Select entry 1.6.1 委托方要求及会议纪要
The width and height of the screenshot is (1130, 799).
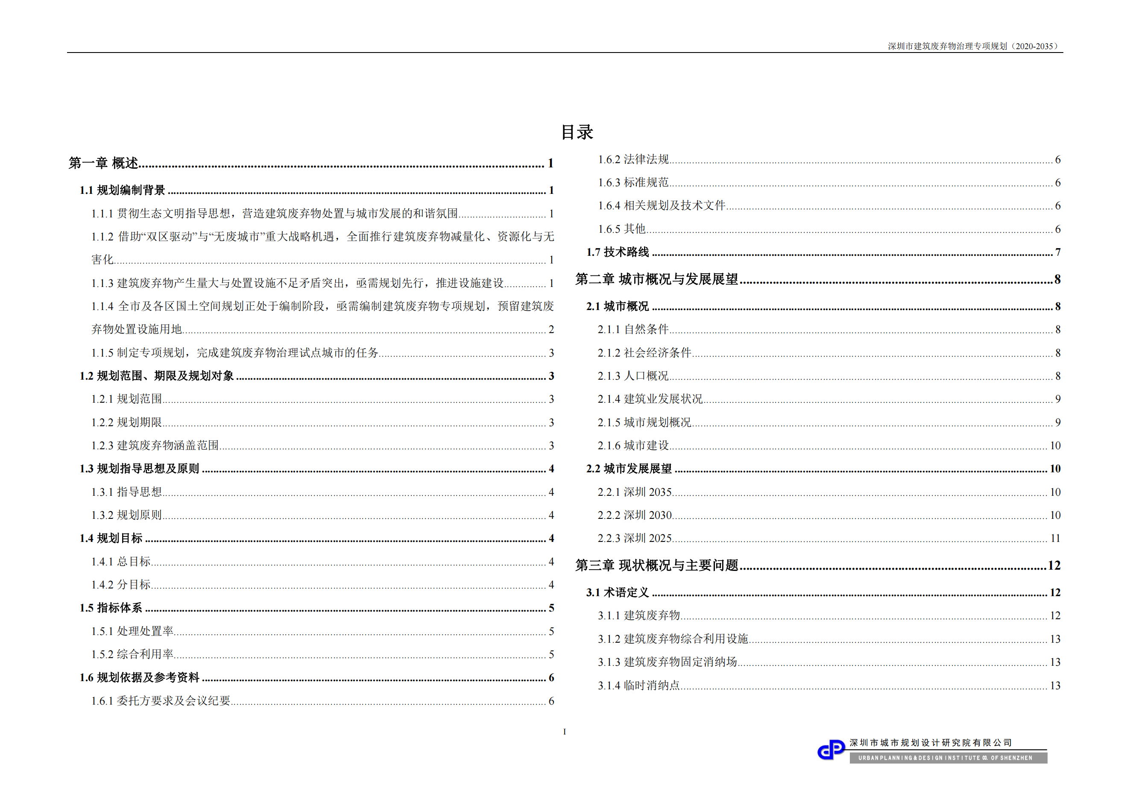pos(322,701)
